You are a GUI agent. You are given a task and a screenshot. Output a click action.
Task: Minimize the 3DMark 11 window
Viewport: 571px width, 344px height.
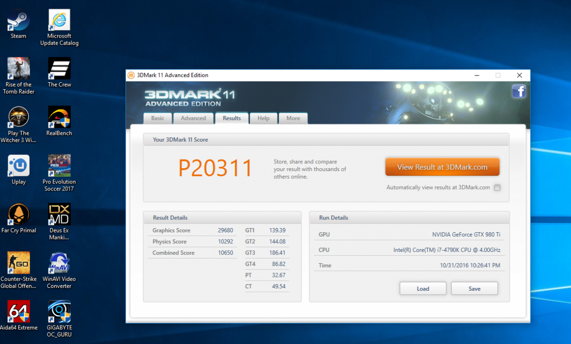(476, 75)
